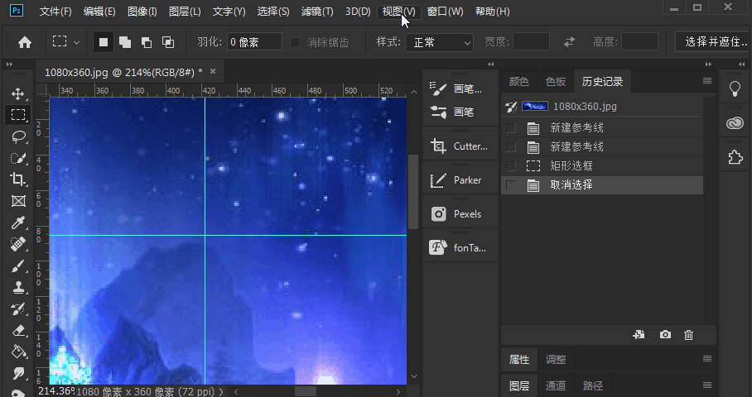This screenshot has height=397, width=752.
Task: Open the 样式 style dropdown
Action: [x=439, y=43]
